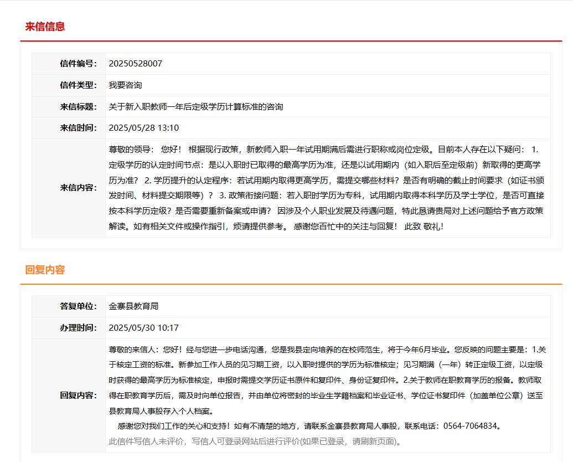
Task: Click the 回复内容 row label in the reply table
Action: (x=78, y=396)
